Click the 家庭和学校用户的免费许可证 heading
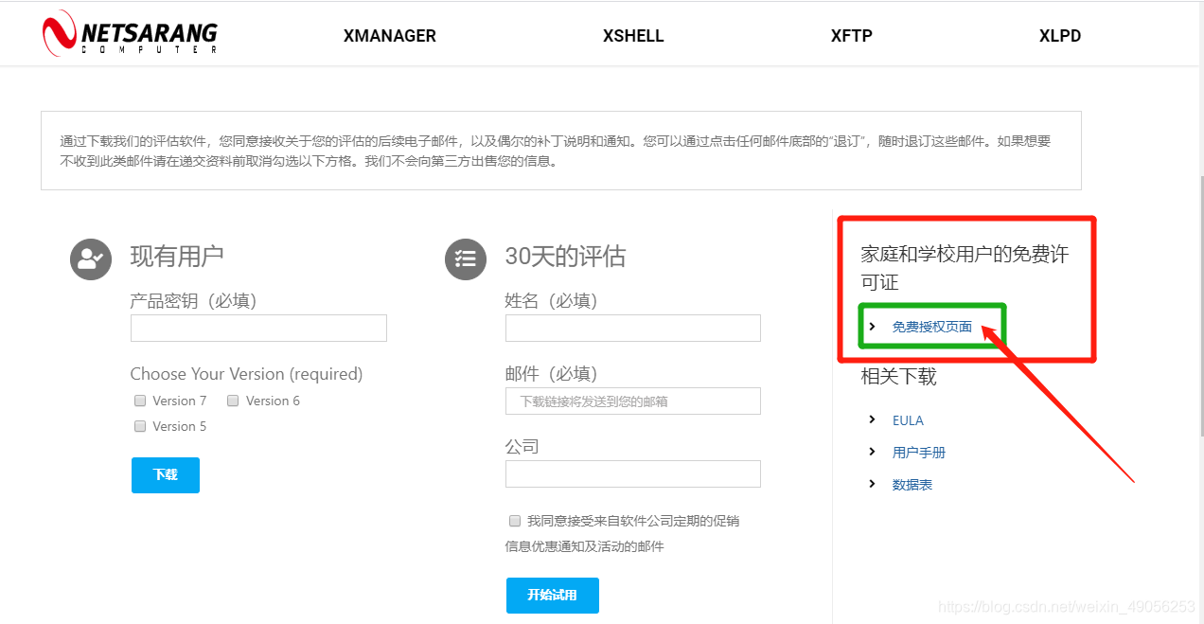 [x=965, y=268]
